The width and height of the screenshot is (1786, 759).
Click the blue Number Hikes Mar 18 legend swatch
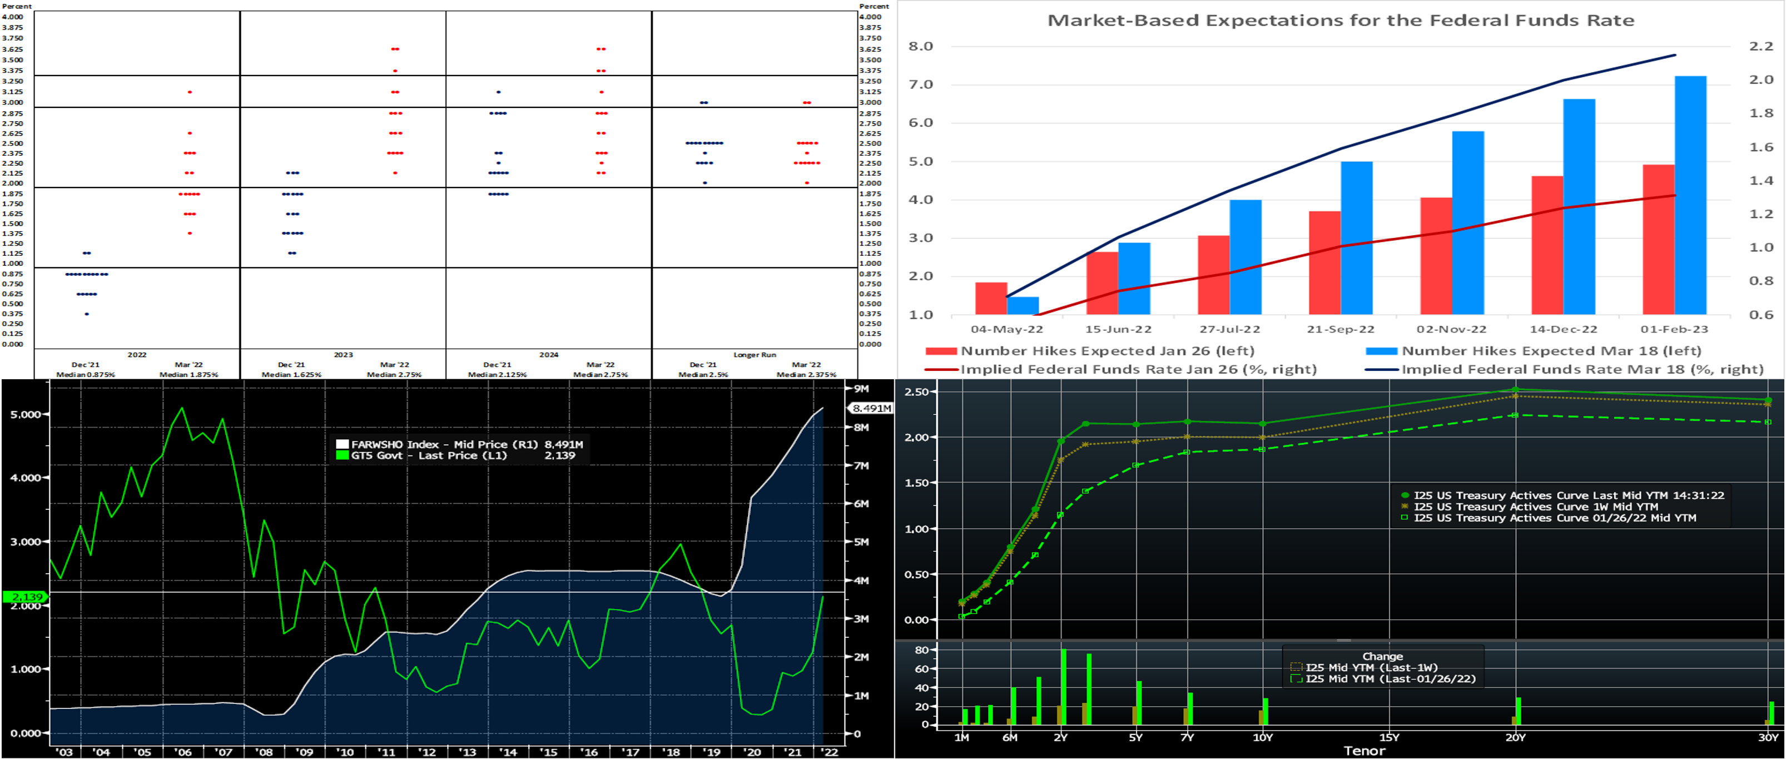point(1382,351)
